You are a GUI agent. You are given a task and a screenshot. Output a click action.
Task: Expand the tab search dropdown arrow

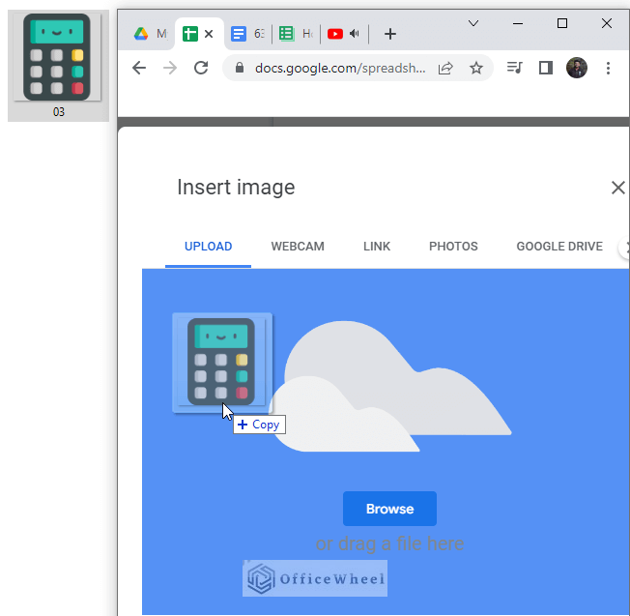click(x=473, y=22)
